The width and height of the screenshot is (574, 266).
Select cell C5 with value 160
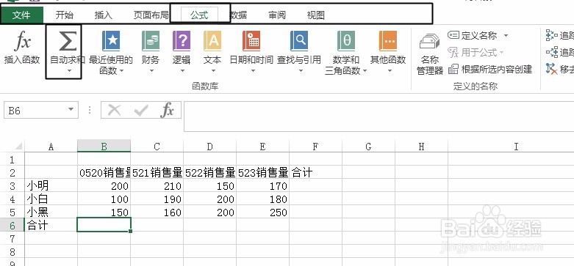[x=157, y=212]
